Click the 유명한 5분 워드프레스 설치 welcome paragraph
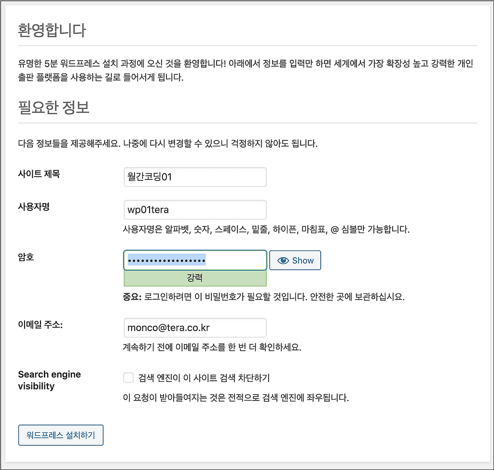Screen dimensions: 494x470 tap(246, 70)
